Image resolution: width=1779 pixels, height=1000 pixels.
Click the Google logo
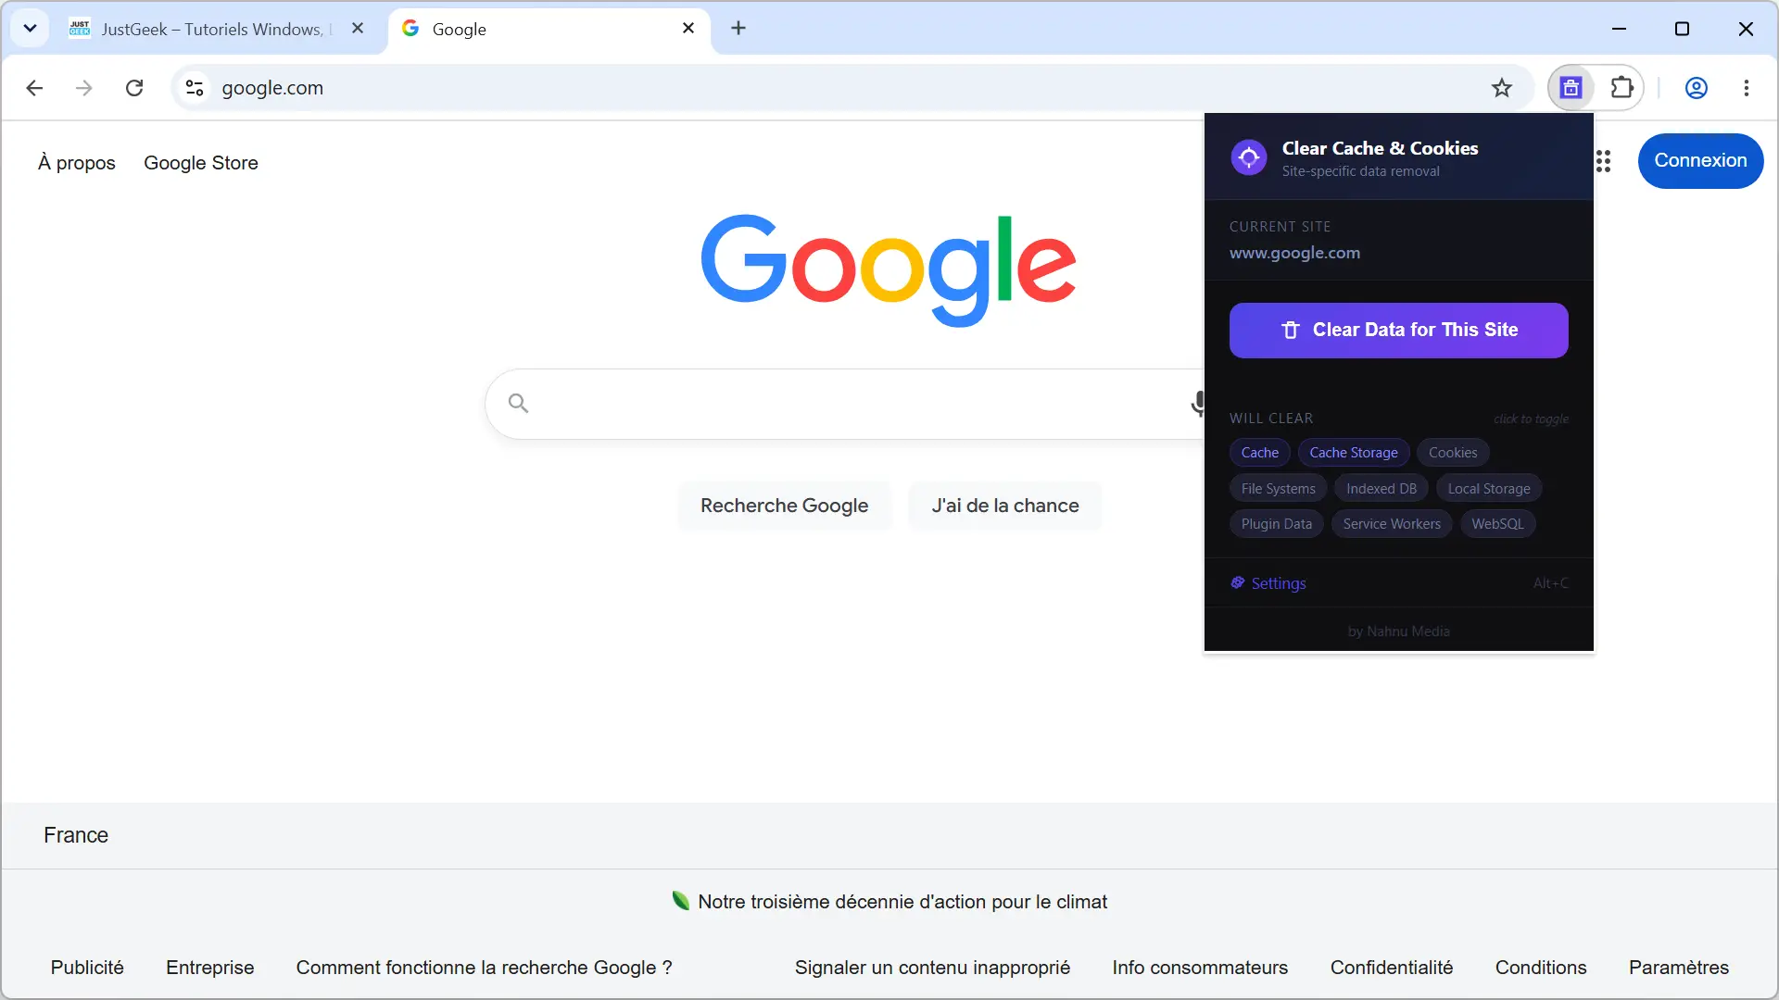tap(889, 270)
